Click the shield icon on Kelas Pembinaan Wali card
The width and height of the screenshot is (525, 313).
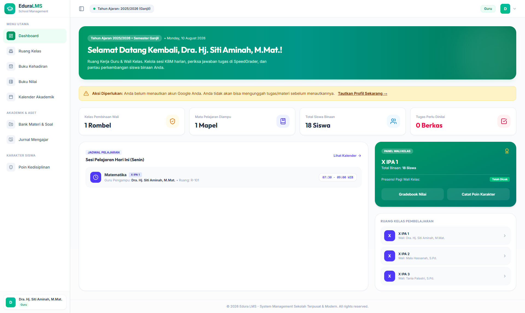[173, 121]
